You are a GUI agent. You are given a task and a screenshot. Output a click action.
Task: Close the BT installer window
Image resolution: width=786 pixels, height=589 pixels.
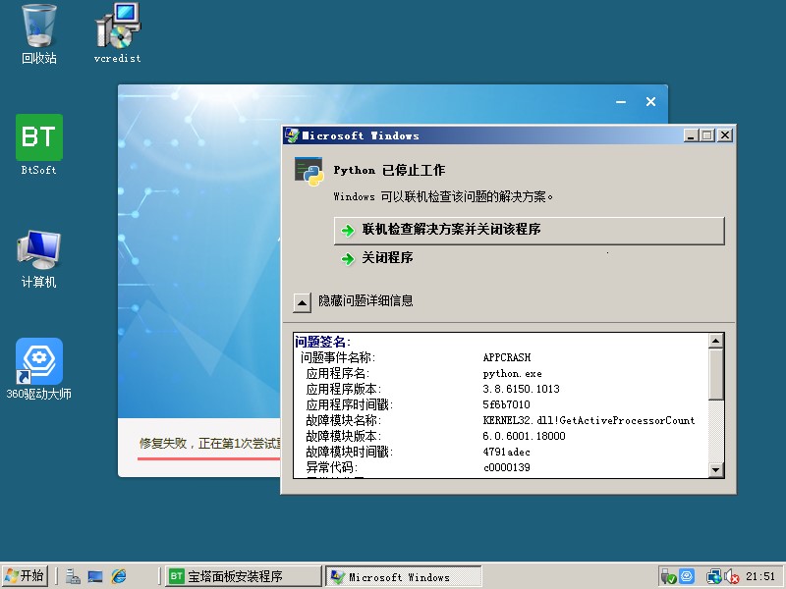pyautogui.click(x=650, y=102)
